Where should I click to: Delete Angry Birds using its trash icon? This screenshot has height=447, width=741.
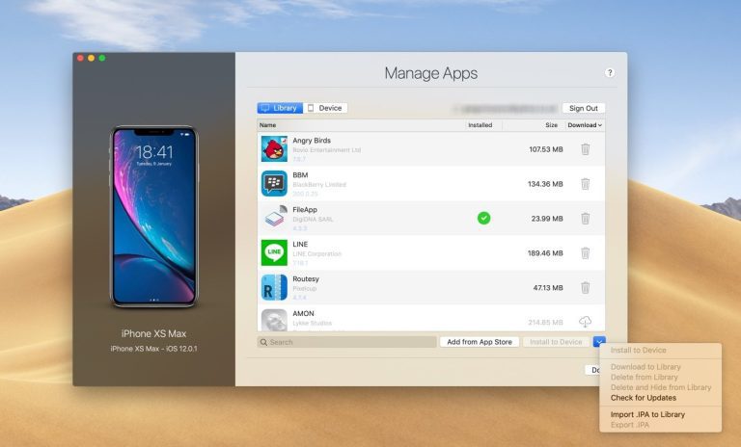(x=585, y=149)
